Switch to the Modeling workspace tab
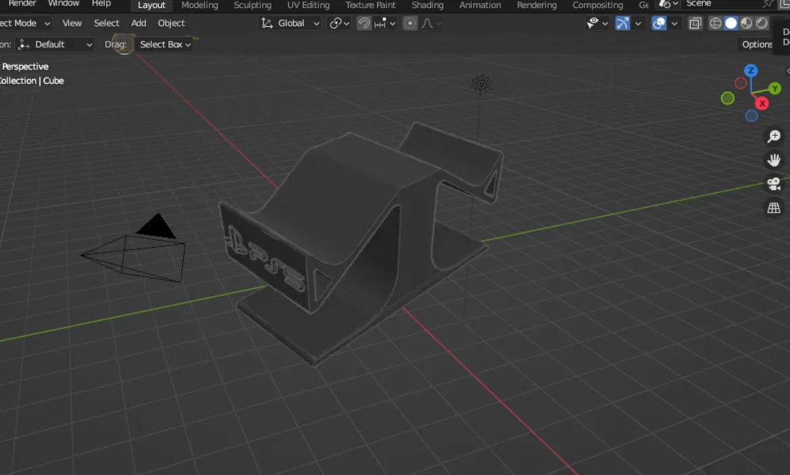This screenshot has height=475, width=790. click(199, 5)
